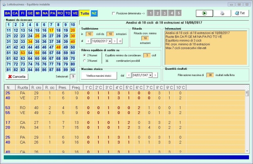Sort by Ruota column header
The height and width of the screenshot is (164, 253).
(22, 88)
